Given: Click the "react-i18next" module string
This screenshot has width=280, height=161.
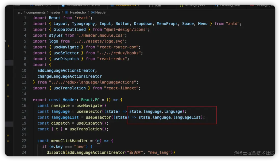Looking at the screenshot, I should pos(121,88).
